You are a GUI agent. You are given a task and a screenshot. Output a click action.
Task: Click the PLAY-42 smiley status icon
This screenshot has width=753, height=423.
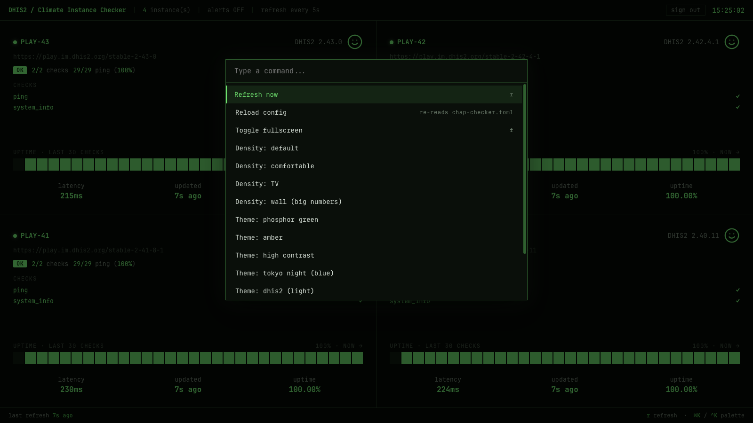[732, 42]
